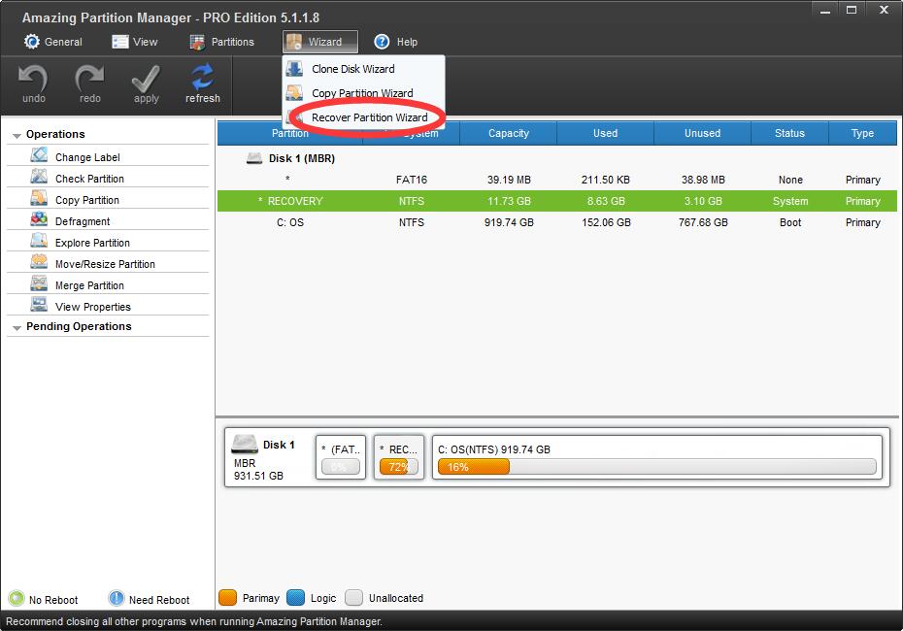This screenshot has width=903, height=631.
Task: Close the Wizard menu
Action: [320, 42]
